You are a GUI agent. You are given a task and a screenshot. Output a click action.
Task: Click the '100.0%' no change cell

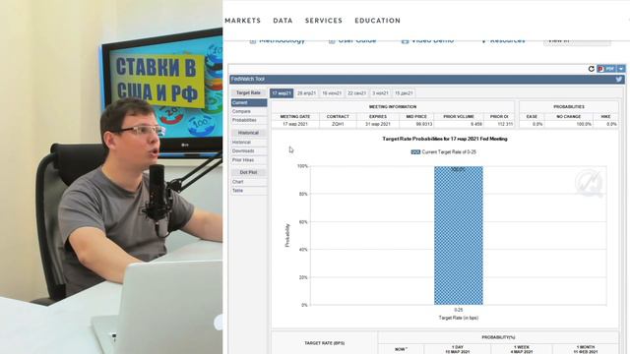pyautogui.click(x=569, y=124)
